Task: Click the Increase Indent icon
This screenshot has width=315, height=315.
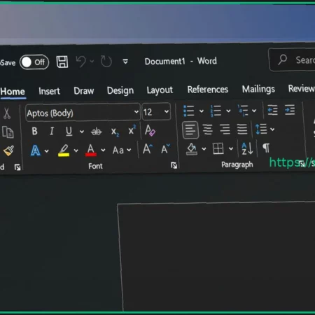Action: 290,110
